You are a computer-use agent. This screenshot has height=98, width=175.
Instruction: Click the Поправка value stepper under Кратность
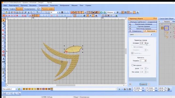click(x=145, y=61)
